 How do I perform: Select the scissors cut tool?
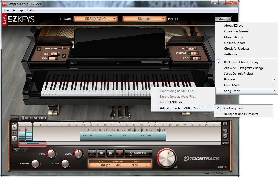click(x=14, y=133)
